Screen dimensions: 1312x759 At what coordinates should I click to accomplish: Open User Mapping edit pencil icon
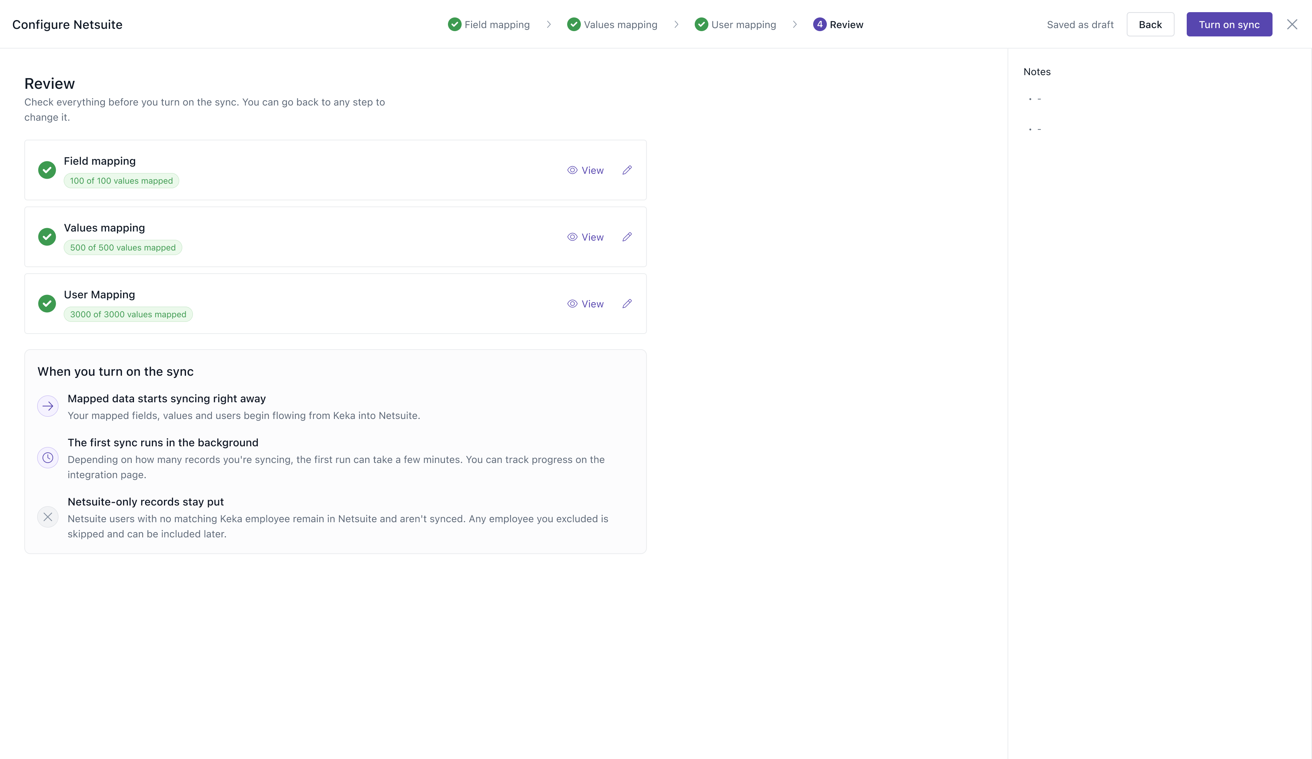627,304
